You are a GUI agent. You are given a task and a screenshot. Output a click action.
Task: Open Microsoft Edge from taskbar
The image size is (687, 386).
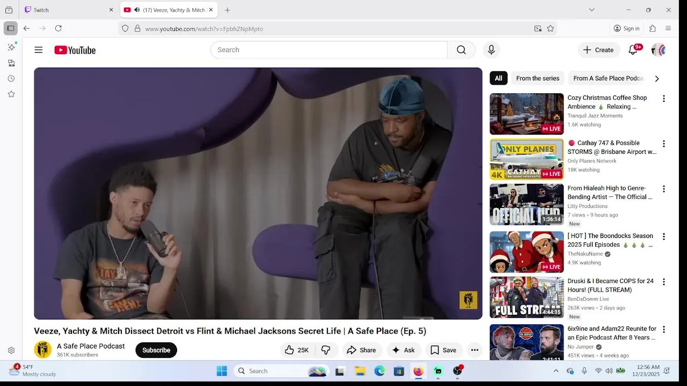(x=379, y=371)
